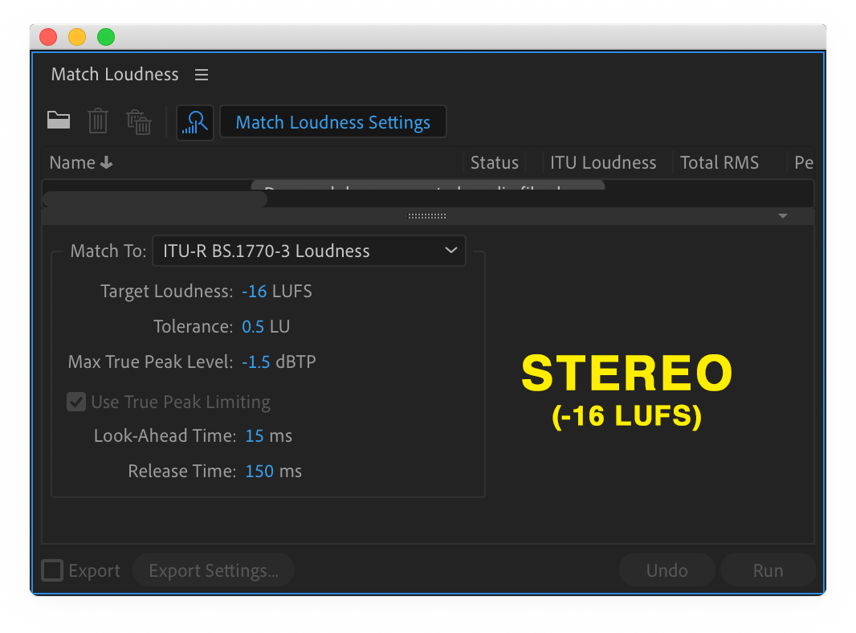Screen dimensions: 856x633
Task: Click the Max True Peak Level -1.5 value
Action: [x=256, y=361]
